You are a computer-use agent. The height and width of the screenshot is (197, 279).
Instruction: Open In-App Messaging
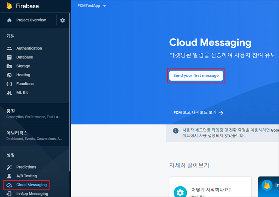pos(32,194)
